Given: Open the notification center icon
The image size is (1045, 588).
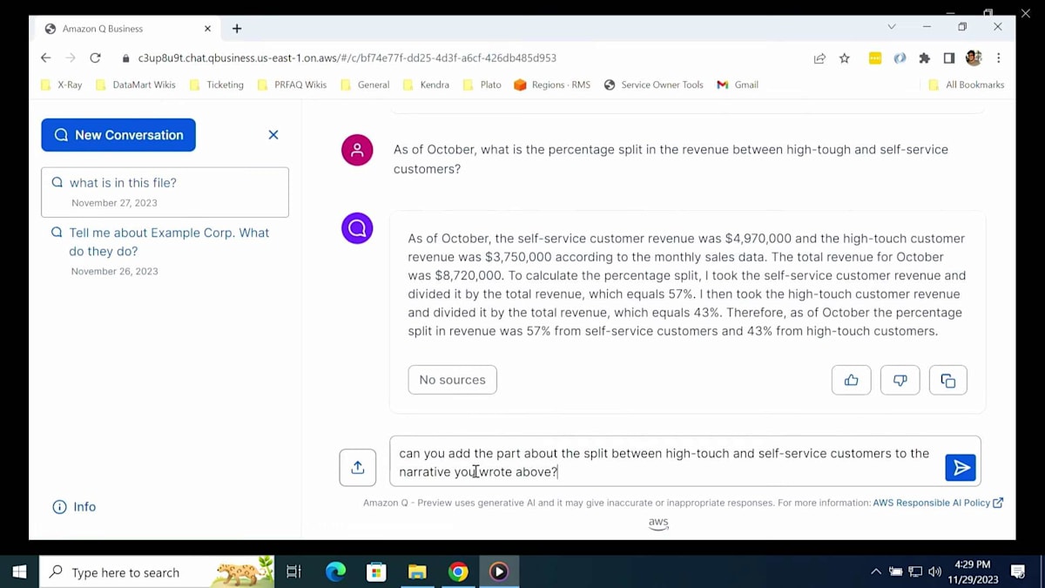Looking at the screenshot, I should coord(1018,572).
